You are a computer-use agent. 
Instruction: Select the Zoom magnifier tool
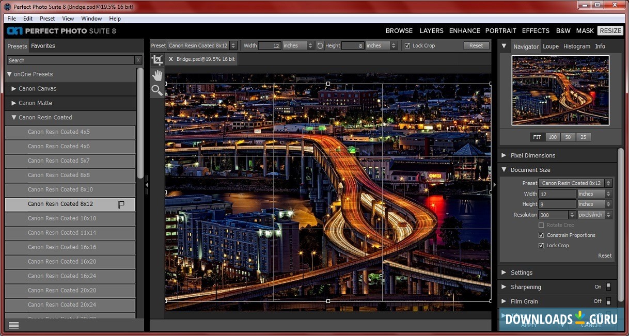tap(157, 91)
